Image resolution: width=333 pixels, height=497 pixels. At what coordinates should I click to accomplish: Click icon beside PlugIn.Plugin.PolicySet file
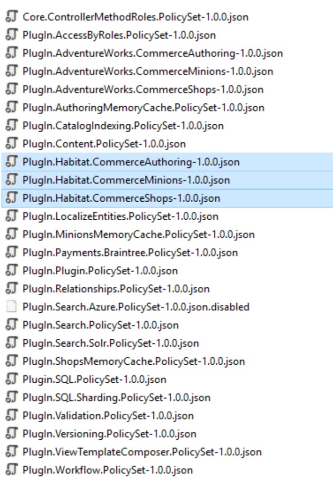pos(11,270)
